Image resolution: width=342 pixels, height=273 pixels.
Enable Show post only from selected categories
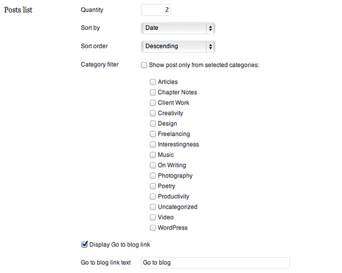point(144,65)
